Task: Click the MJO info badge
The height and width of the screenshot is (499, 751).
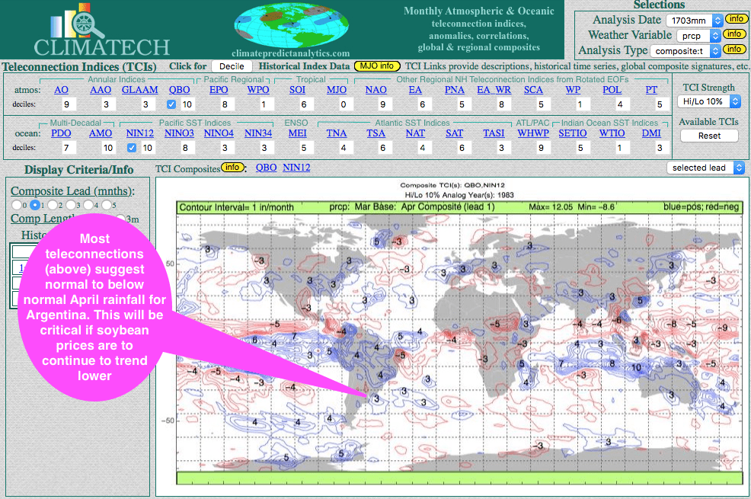Action: (377, 66)
